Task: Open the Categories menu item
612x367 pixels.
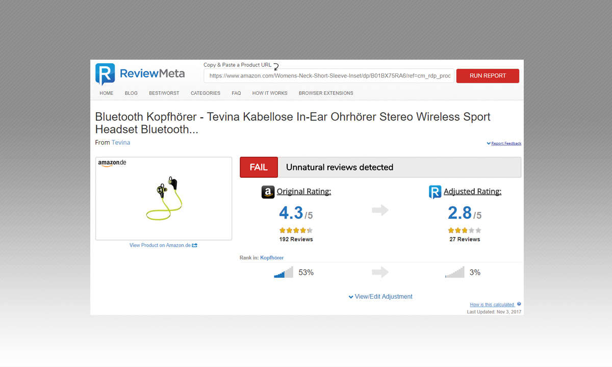Action: point(206,93)
